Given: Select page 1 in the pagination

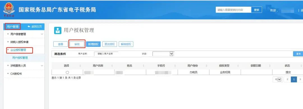Looking at the screenshot, I should [294, 80].
